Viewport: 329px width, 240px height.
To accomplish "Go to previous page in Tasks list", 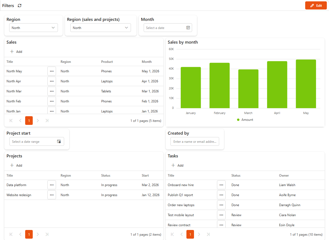I will point(181,234).
